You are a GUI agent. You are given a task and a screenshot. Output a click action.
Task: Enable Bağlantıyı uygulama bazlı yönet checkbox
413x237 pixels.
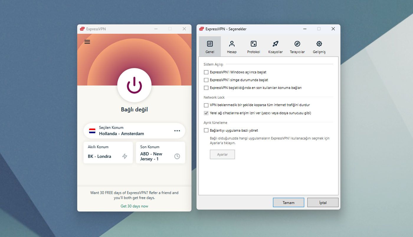click(x=206, y=130)
